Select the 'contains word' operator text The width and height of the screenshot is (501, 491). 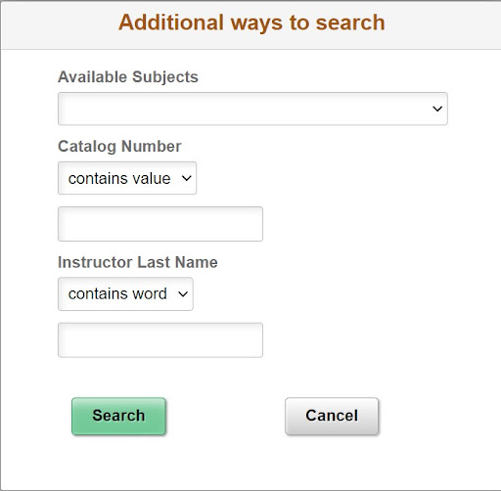click(117, 294)
